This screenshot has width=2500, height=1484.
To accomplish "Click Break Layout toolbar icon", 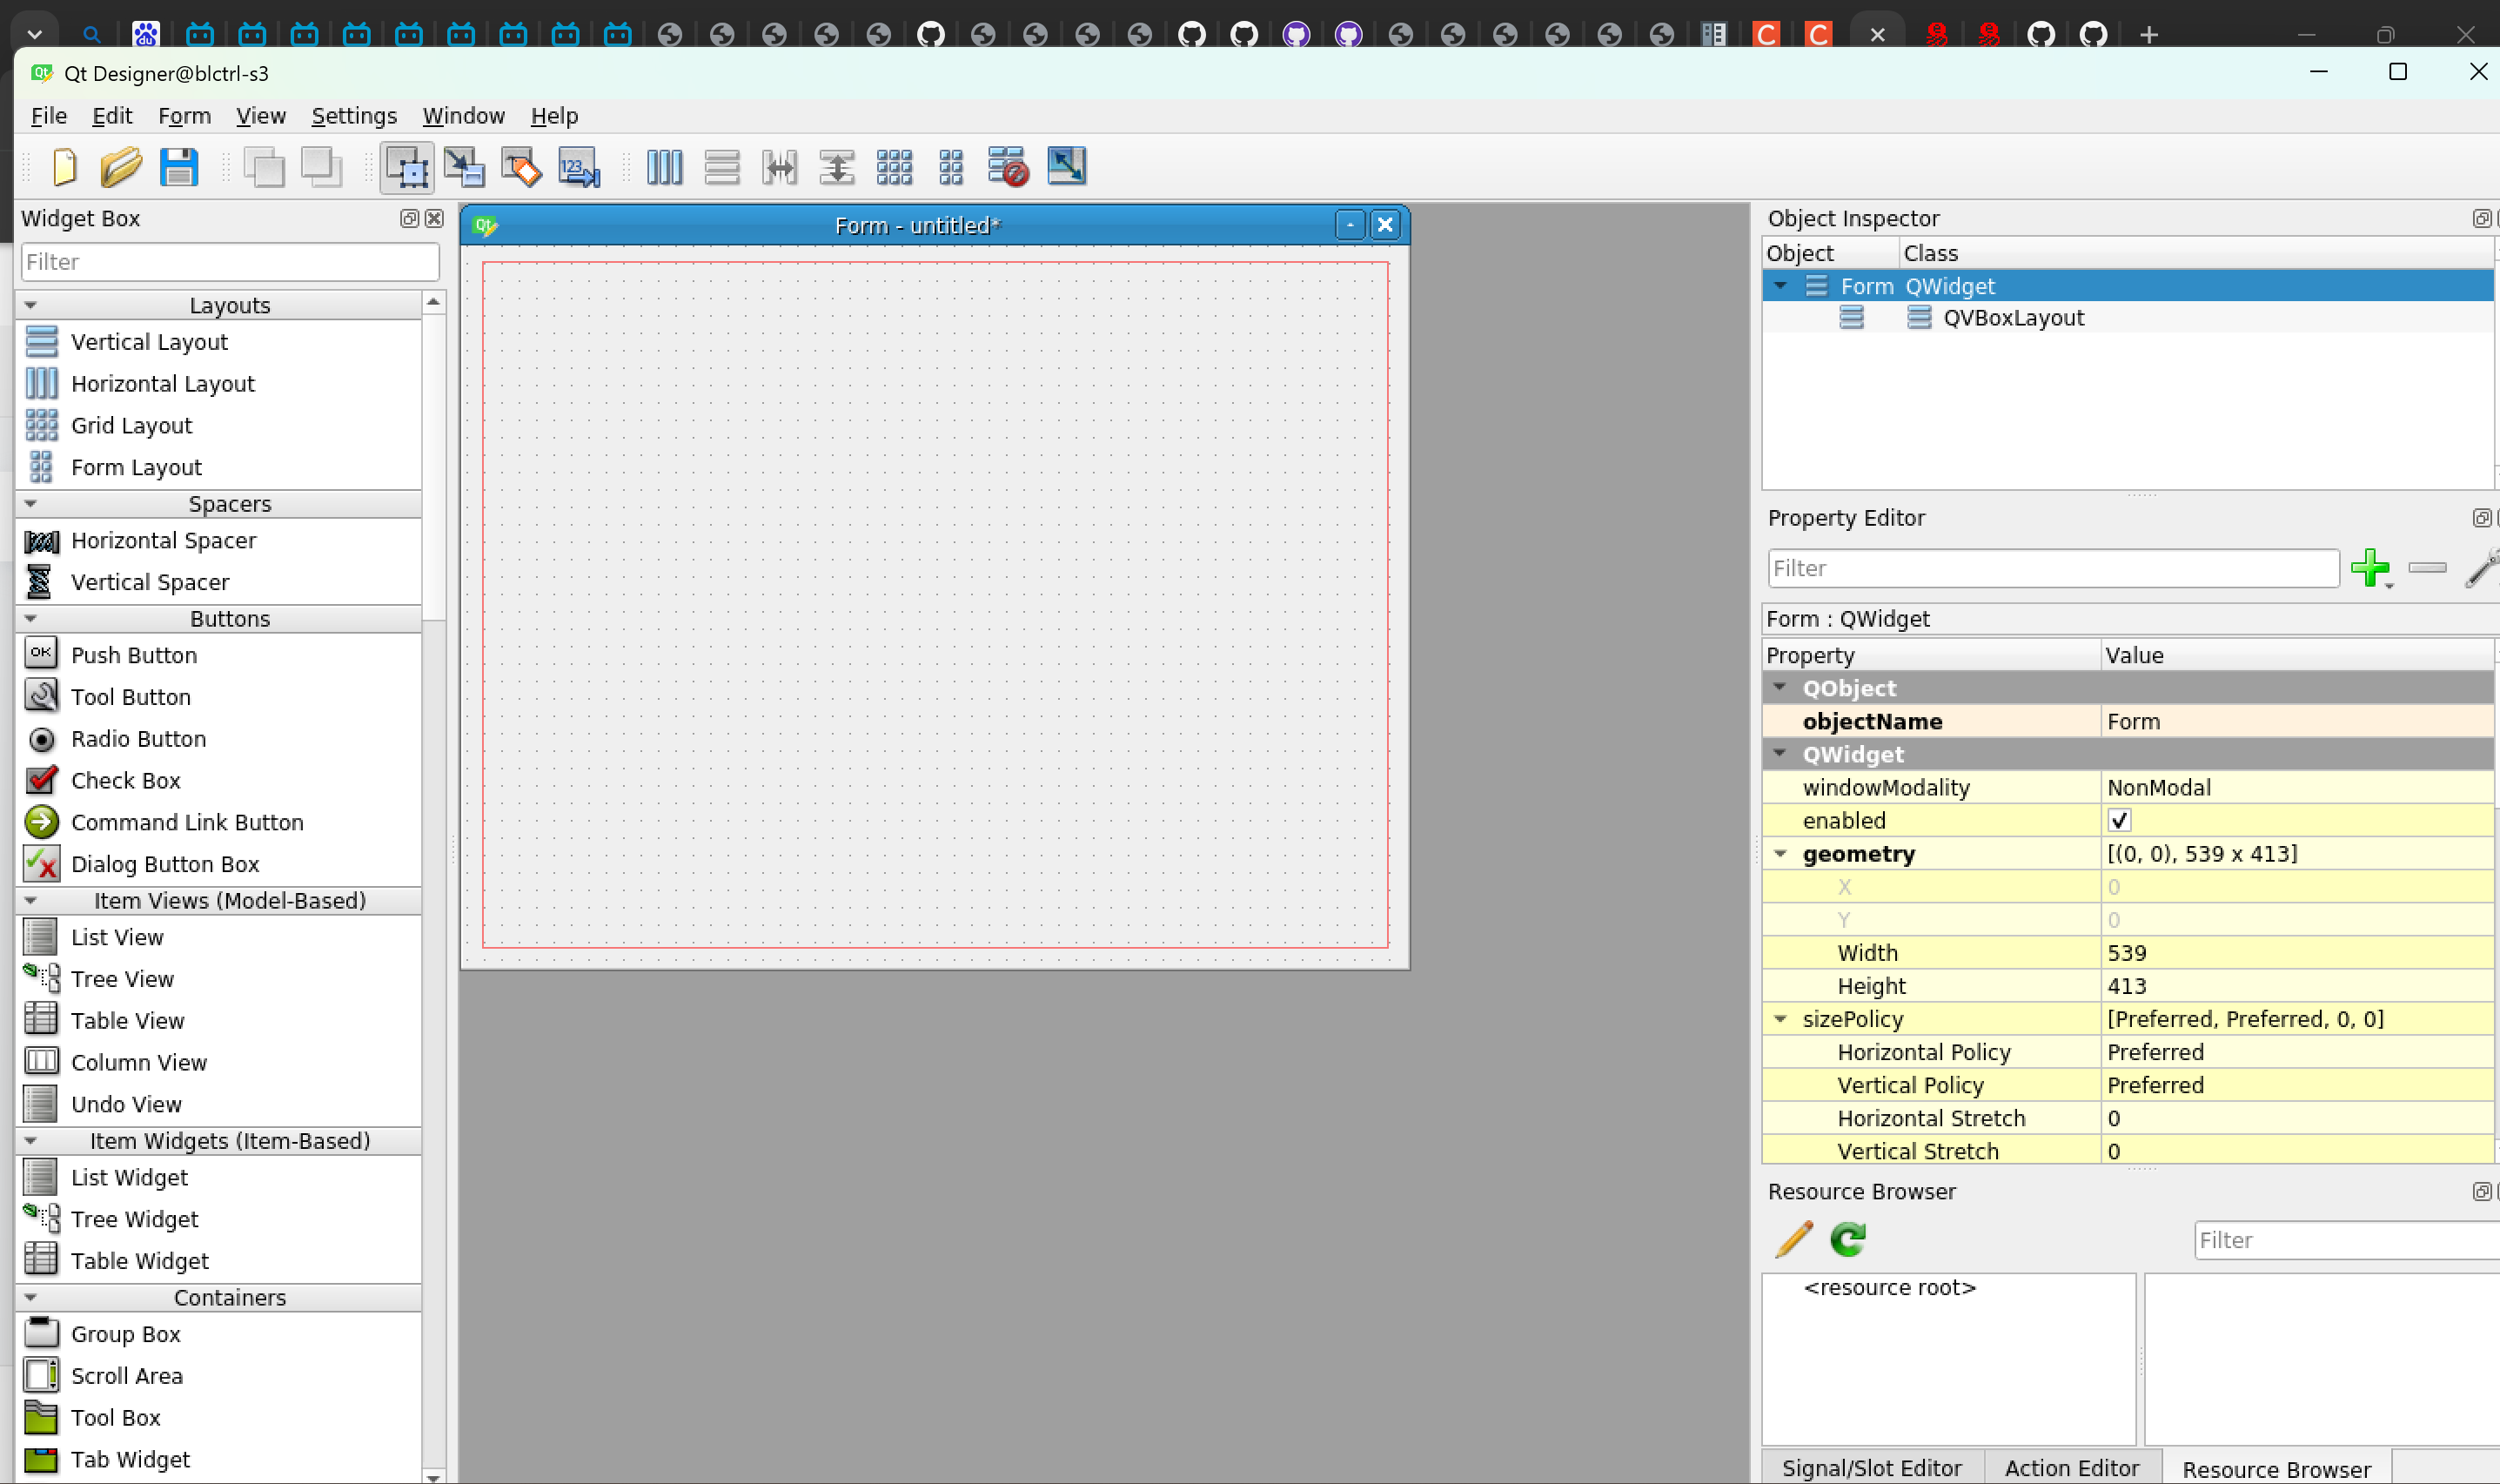I will [x=1008, y=167].
